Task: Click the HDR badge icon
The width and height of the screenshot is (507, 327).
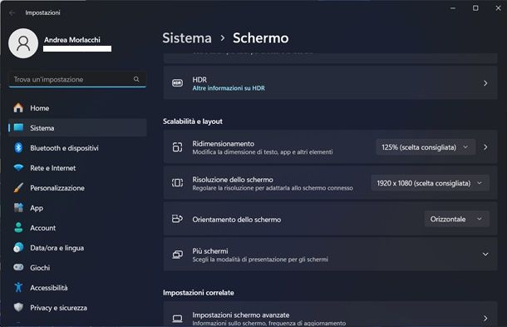Action: [177, 83]
